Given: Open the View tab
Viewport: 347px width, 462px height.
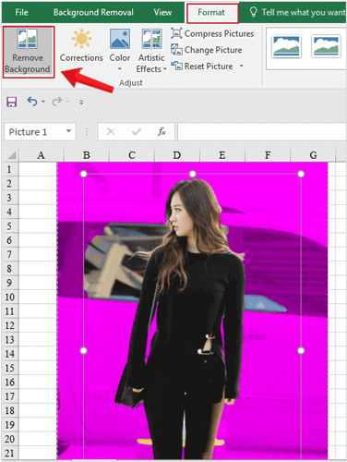Looking at the screenshot, I should (162, 12).
